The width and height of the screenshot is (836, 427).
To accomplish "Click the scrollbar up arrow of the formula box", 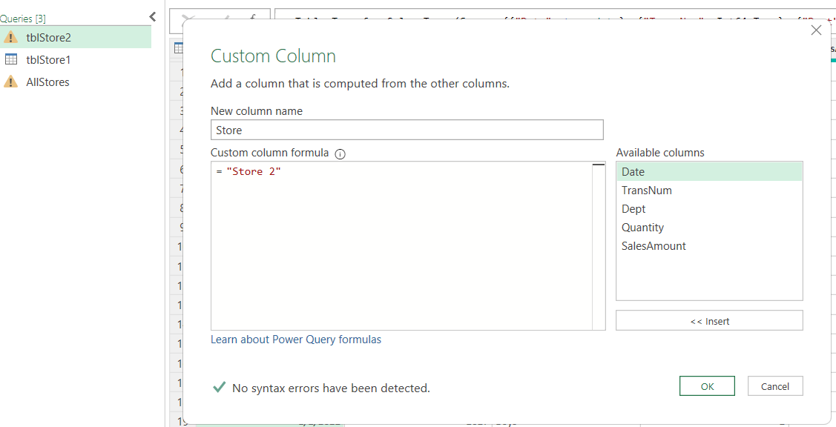I will (x=600, y=165).
